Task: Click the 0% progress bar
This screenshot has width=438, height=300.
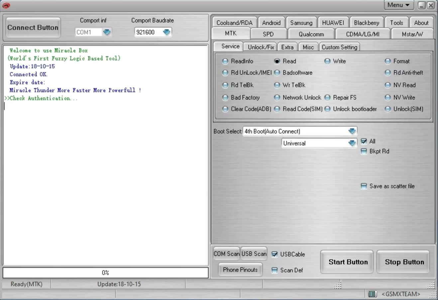Action: coord(105,272)
